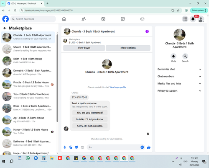The image size is (209, 168).
Task: Send the quick reply Sorry, it's not available.
Action: pos(90,126)
